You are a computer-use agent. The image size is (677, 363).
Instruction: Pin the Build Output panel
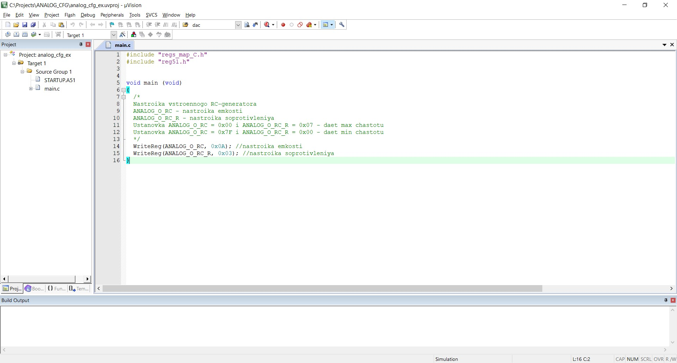point(666,300)
